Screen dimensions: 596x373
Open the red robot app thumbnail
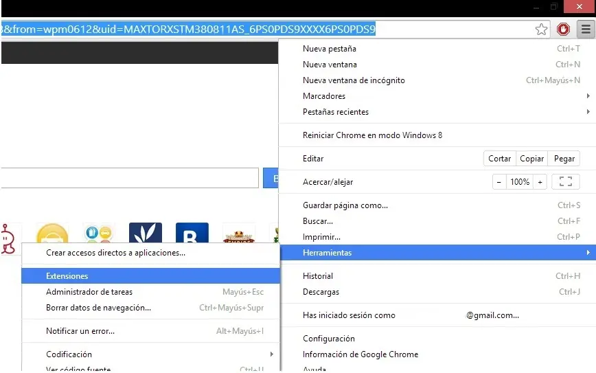click(8, 238)
